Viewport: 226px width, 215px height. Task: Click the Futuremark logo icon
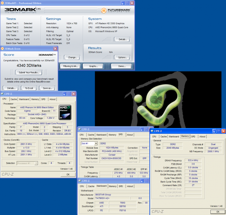(103, 11)
